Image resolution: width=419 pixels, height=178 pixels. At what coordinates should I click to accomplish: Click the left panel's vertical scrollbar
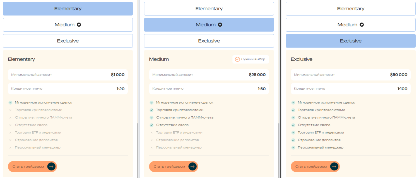(x=137, y=150)
